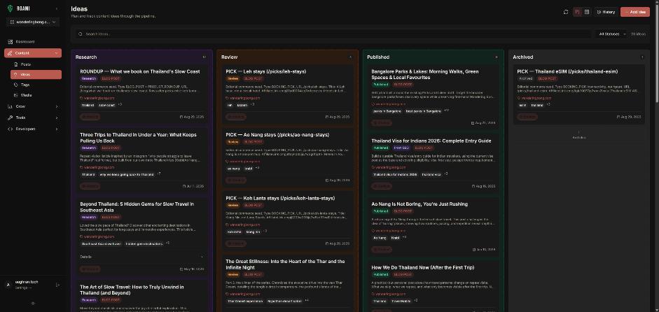Click the From SEO badge on Thailand Visa card
Viewport: 659px width, 312px height.
point(402,148)
